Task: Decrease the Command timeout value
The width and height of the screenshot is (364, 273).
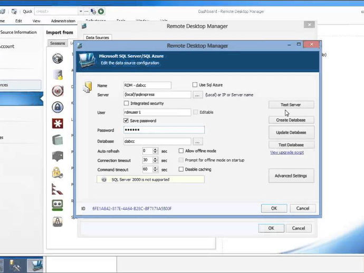Action: tap(155, 171)
